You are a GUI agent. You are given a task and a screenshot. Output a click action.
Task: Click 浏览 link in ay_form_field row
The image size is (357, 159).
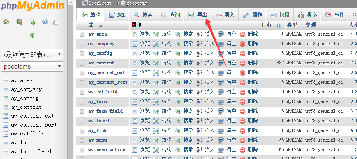pyautogui.click(x=145, y=111)
